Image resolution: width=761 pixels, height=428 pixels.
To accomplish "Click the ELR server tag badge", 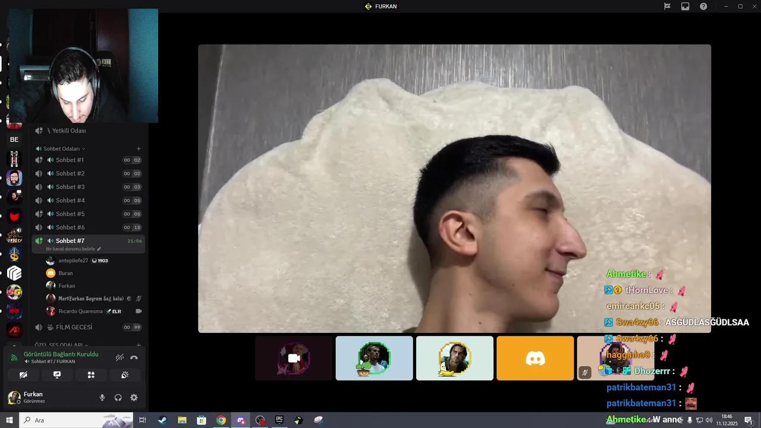I will pos(114,311).
